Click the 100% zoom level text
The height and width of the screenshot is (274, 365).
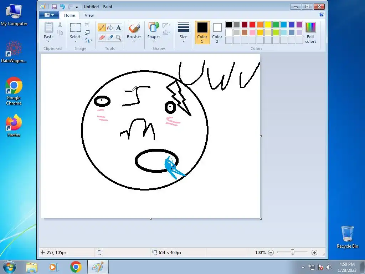tap(260, 252)
